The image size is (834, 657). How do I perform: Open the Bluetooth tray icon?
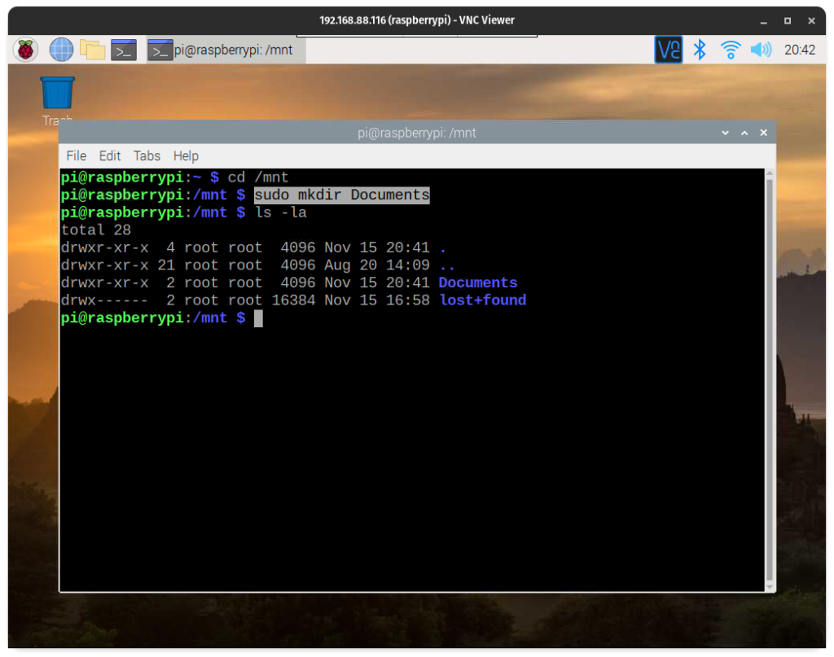[x=699, y=50]
